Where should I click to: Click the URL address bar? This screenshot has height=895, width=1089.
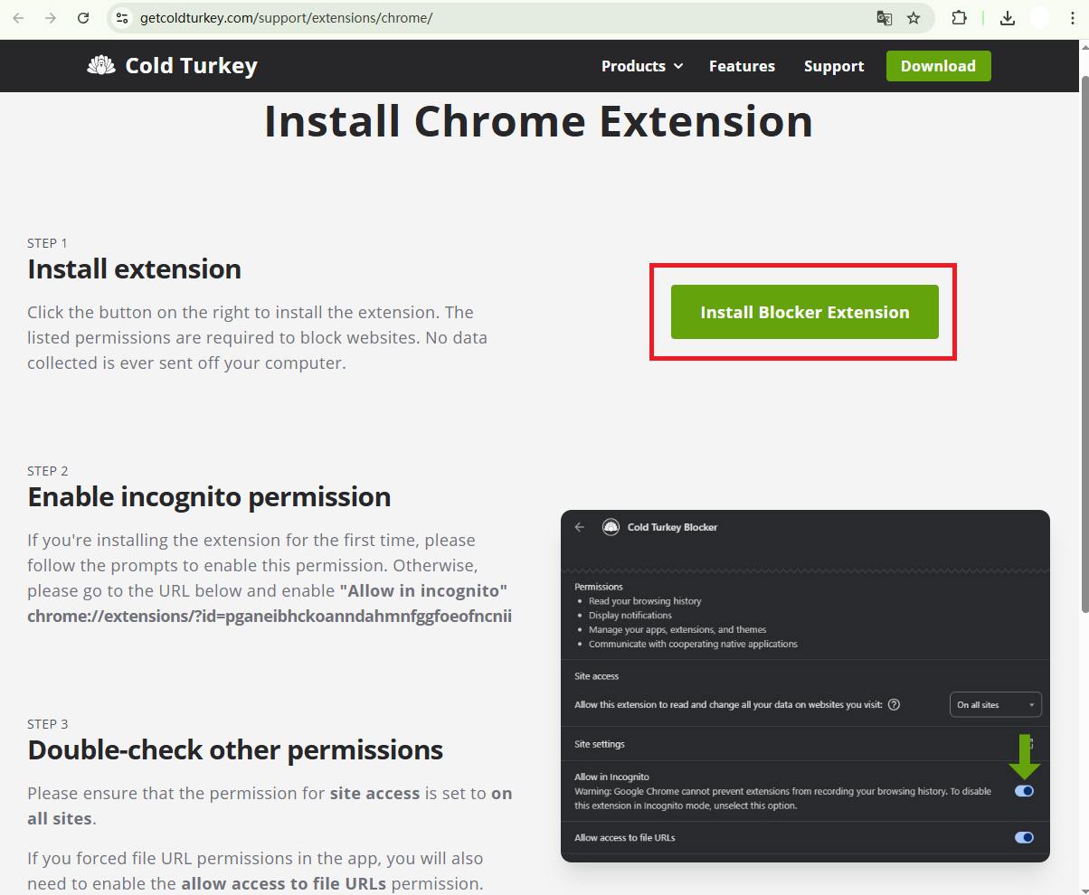point(497,18)
